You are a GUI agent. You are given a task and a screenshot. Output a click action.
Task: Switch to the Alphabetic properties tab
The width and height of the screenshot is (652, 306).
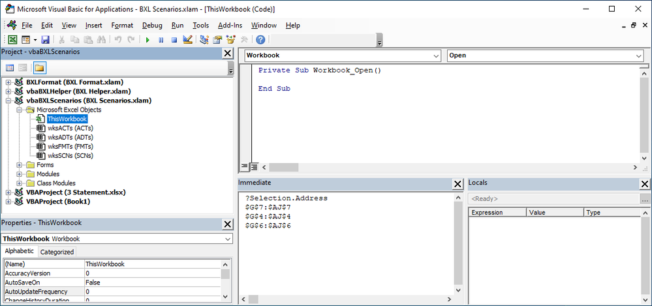(19, 251)
